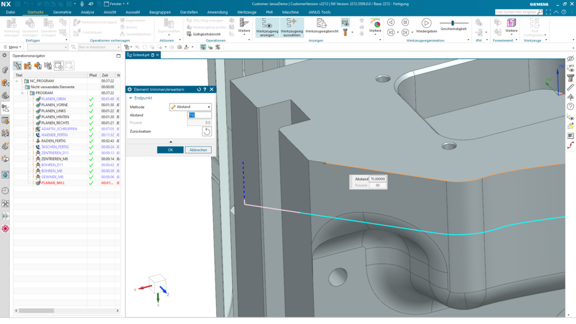Open the Nur in Arbeitsteil filter dropdown

pyautogui.click(x=99, y=47)
